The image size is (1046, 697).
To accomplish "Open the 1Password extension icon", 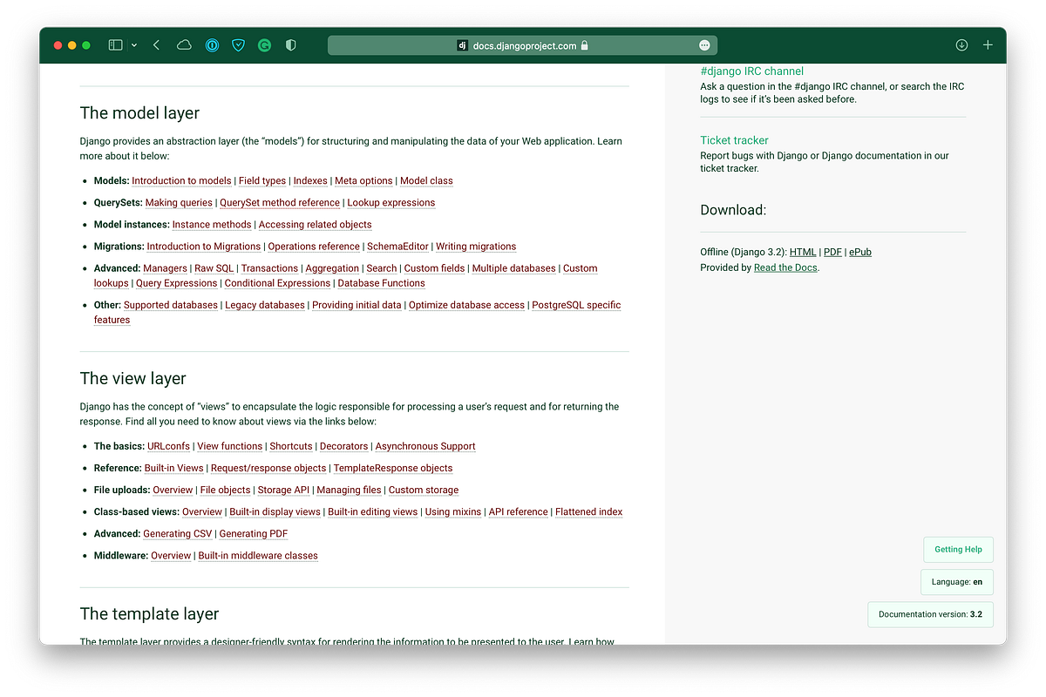I will (x=212, y=44).
